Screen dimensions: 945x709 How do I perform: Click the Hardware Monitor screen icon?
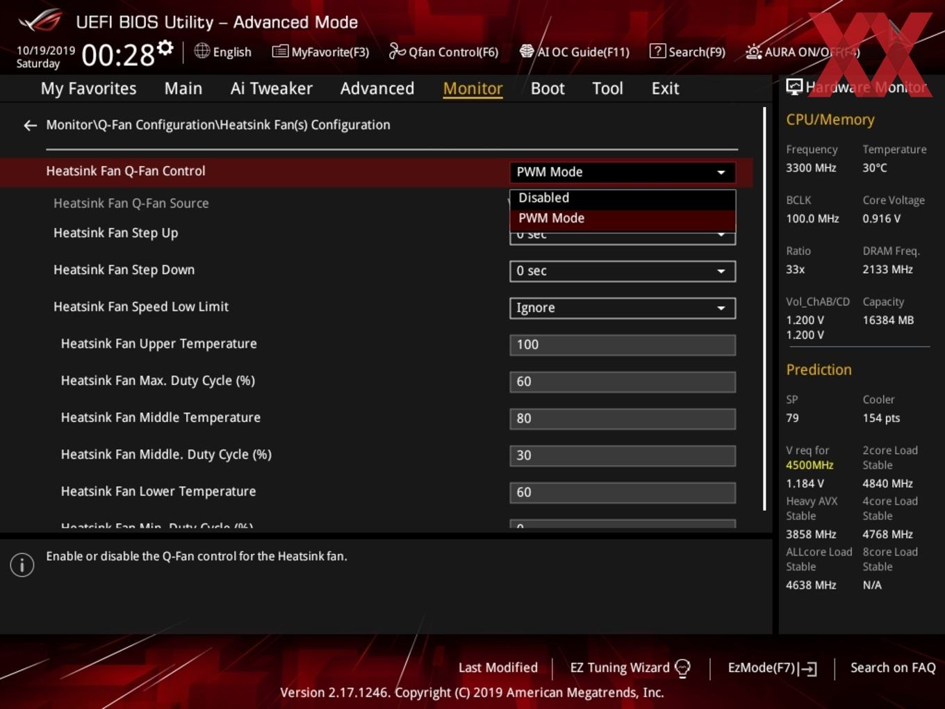pos(794,87)
